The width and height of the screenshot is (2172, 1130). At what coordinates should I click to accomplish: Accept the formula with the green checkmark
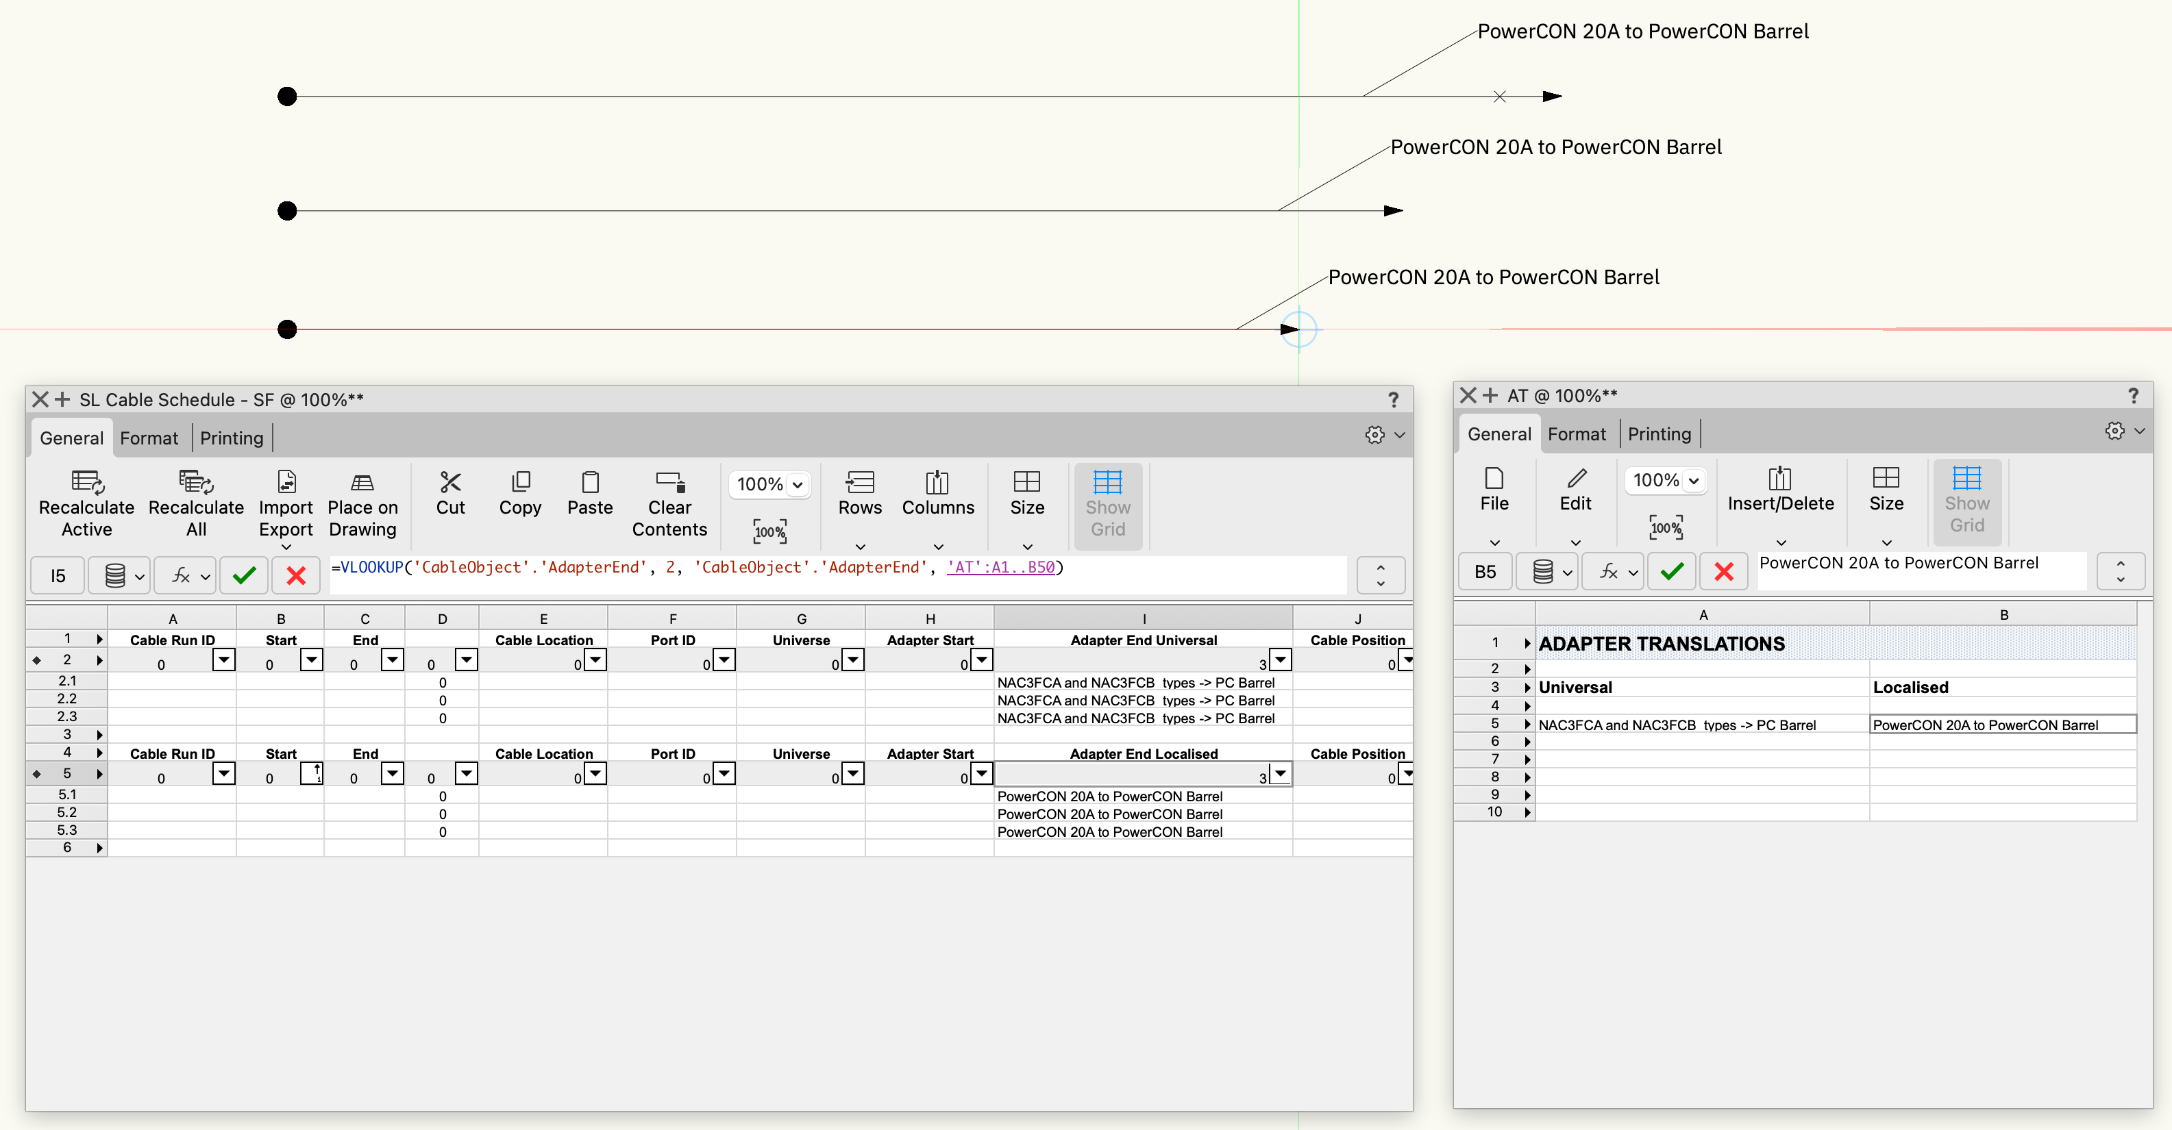click(x=245, y=575)
